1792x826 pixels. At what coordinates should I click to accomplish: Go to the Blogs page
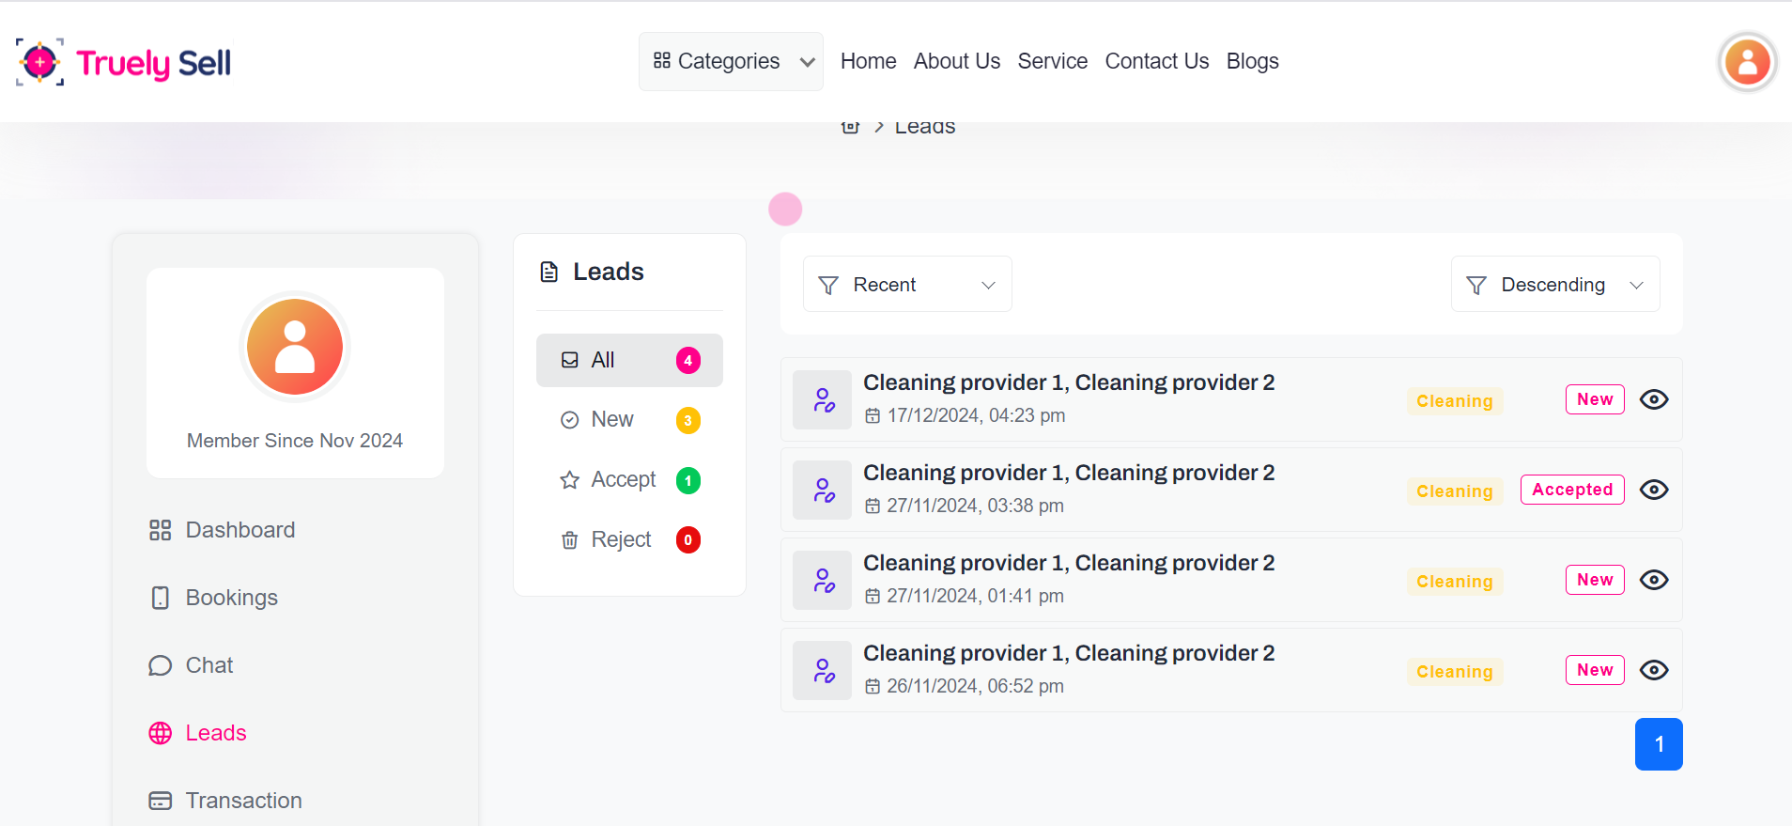point(1252,62)
